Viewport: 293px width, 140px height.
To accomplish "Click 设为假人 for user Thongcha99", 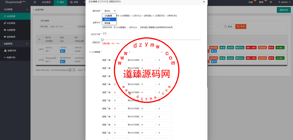I will click(x=280, y=58).
